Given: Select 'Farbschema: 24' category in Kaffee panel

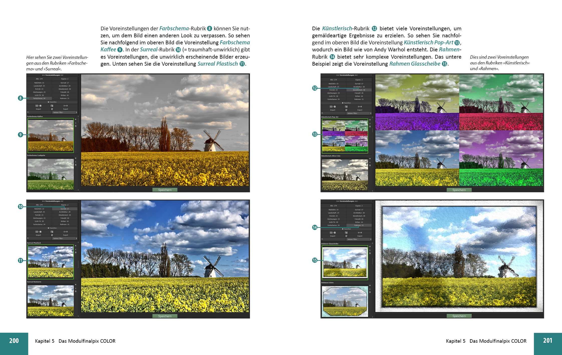Looking at the screenshot, I should click(x=39, y=98).
